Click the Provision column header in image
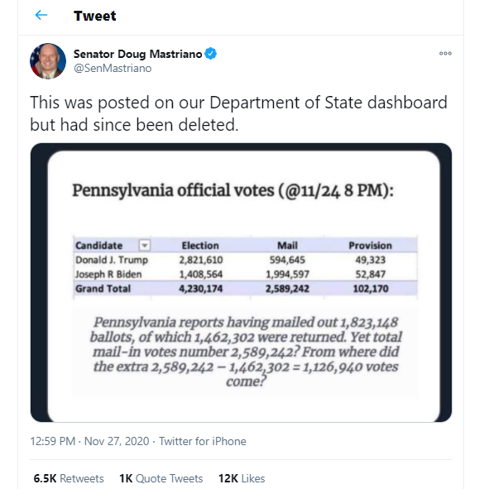This screenshot has width=484, height=489. pyautogui.click(x=370, y=246)
